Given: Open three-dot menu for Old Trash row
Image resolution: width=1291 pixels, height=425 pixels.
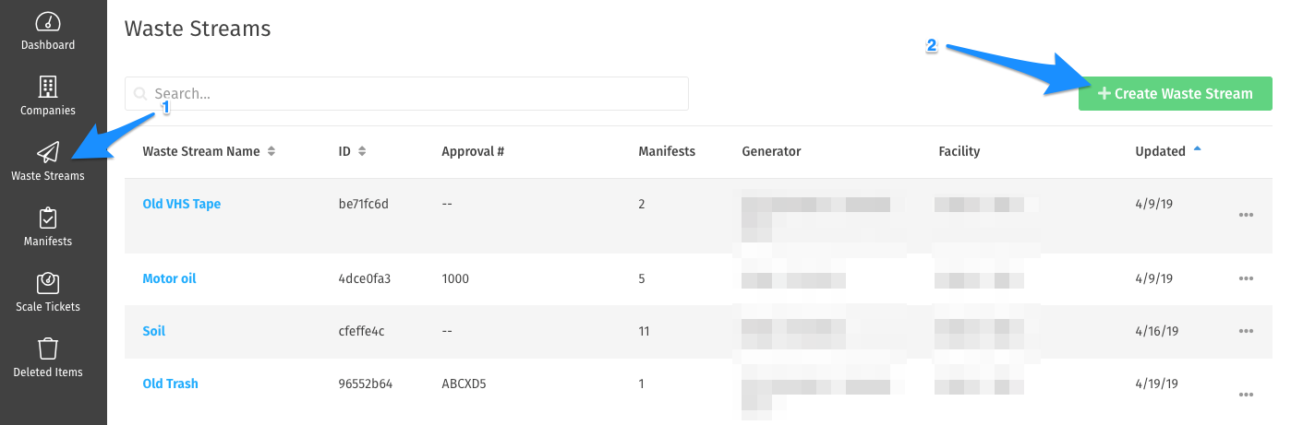Looking at the screenshot, I should click(1246, 395).
